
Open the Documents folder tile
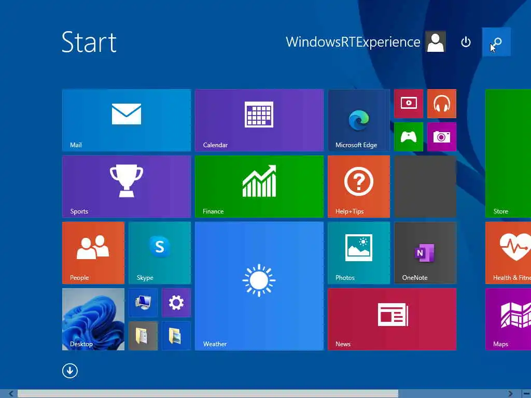coord(143,336)
